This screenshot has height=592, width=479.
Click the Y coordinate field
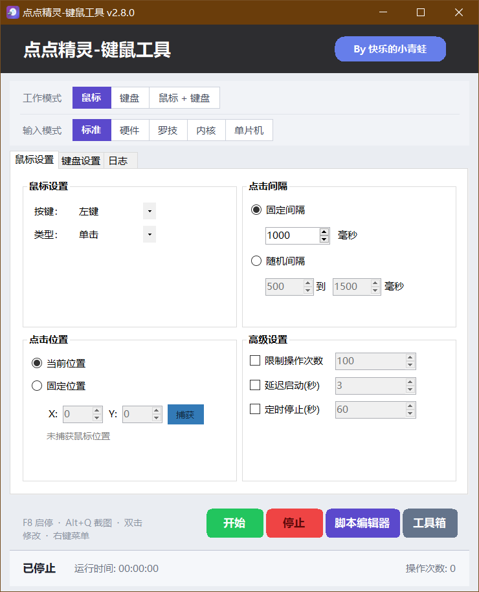coord(137,414)
